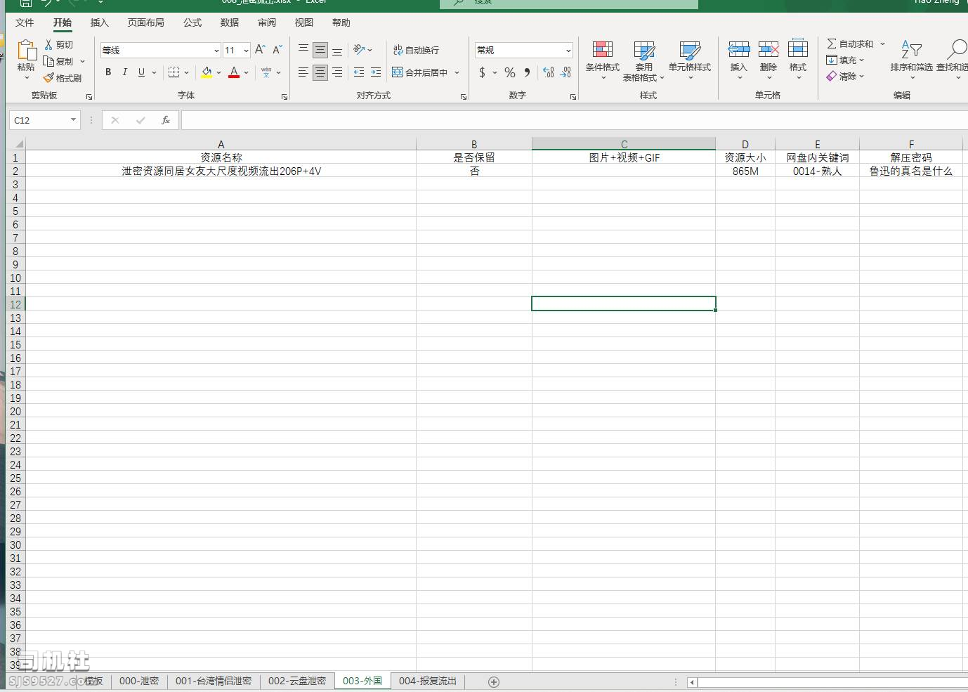Screen dimensions: 968x692
Task: Add new sheet with plus icon
Action: pos(494,682)
